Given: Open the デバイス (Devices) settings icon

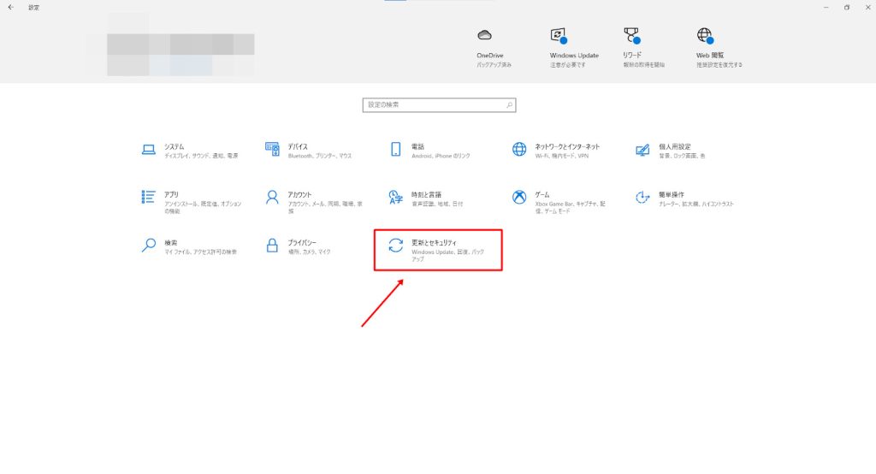Looking at the screenshot, I should pos(272,150).
